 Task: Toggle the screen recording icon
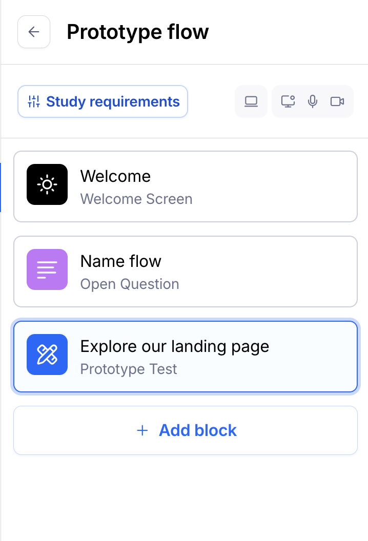(x=288, y=101)
